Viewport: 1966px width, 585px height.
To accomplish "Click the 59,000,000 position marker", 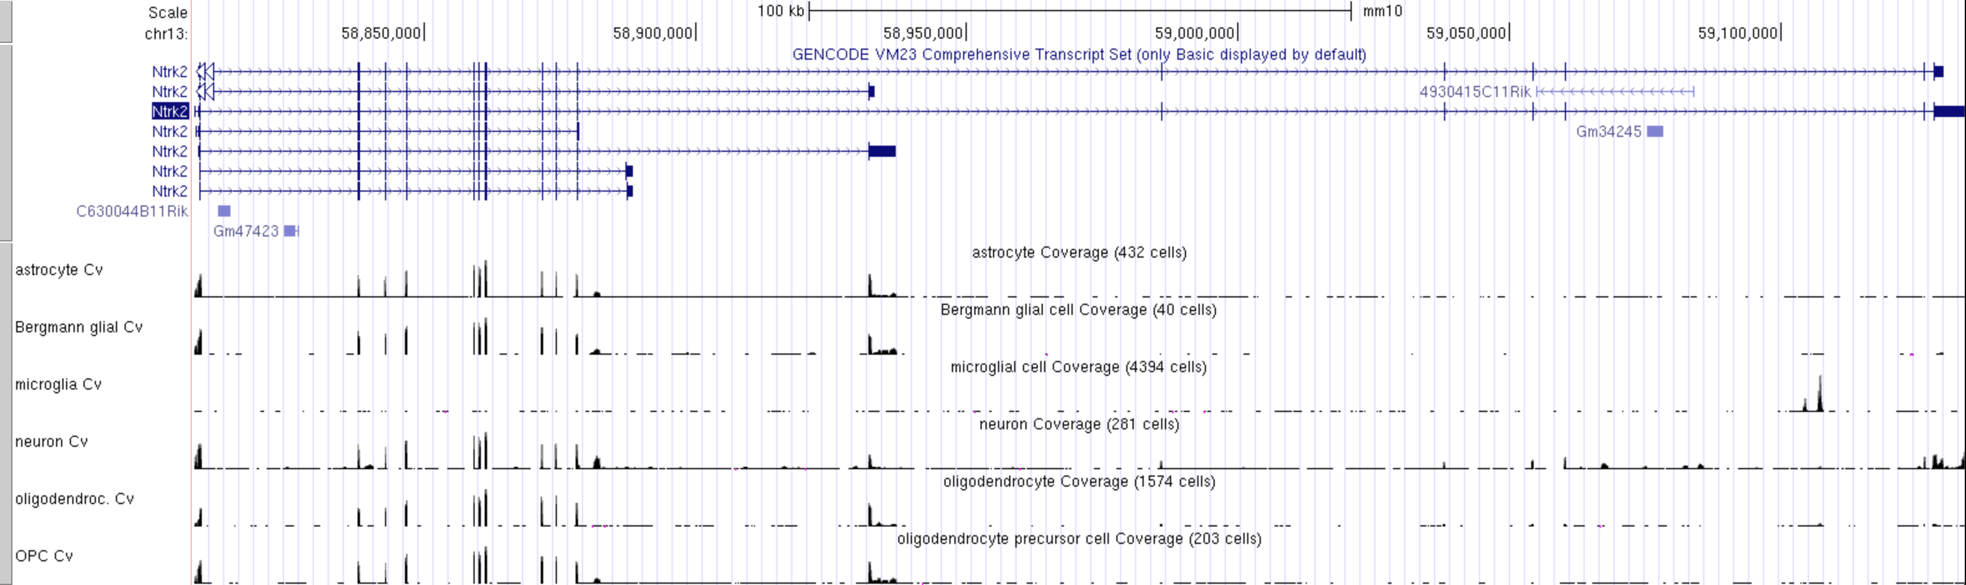I will (x=1195, y=34).
